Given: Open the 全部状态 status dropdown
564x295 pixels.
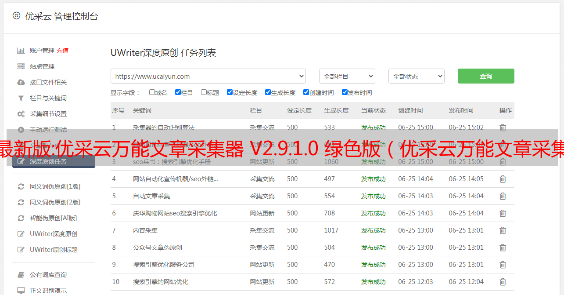Looking at the screenshot, I should coord(417,76).
